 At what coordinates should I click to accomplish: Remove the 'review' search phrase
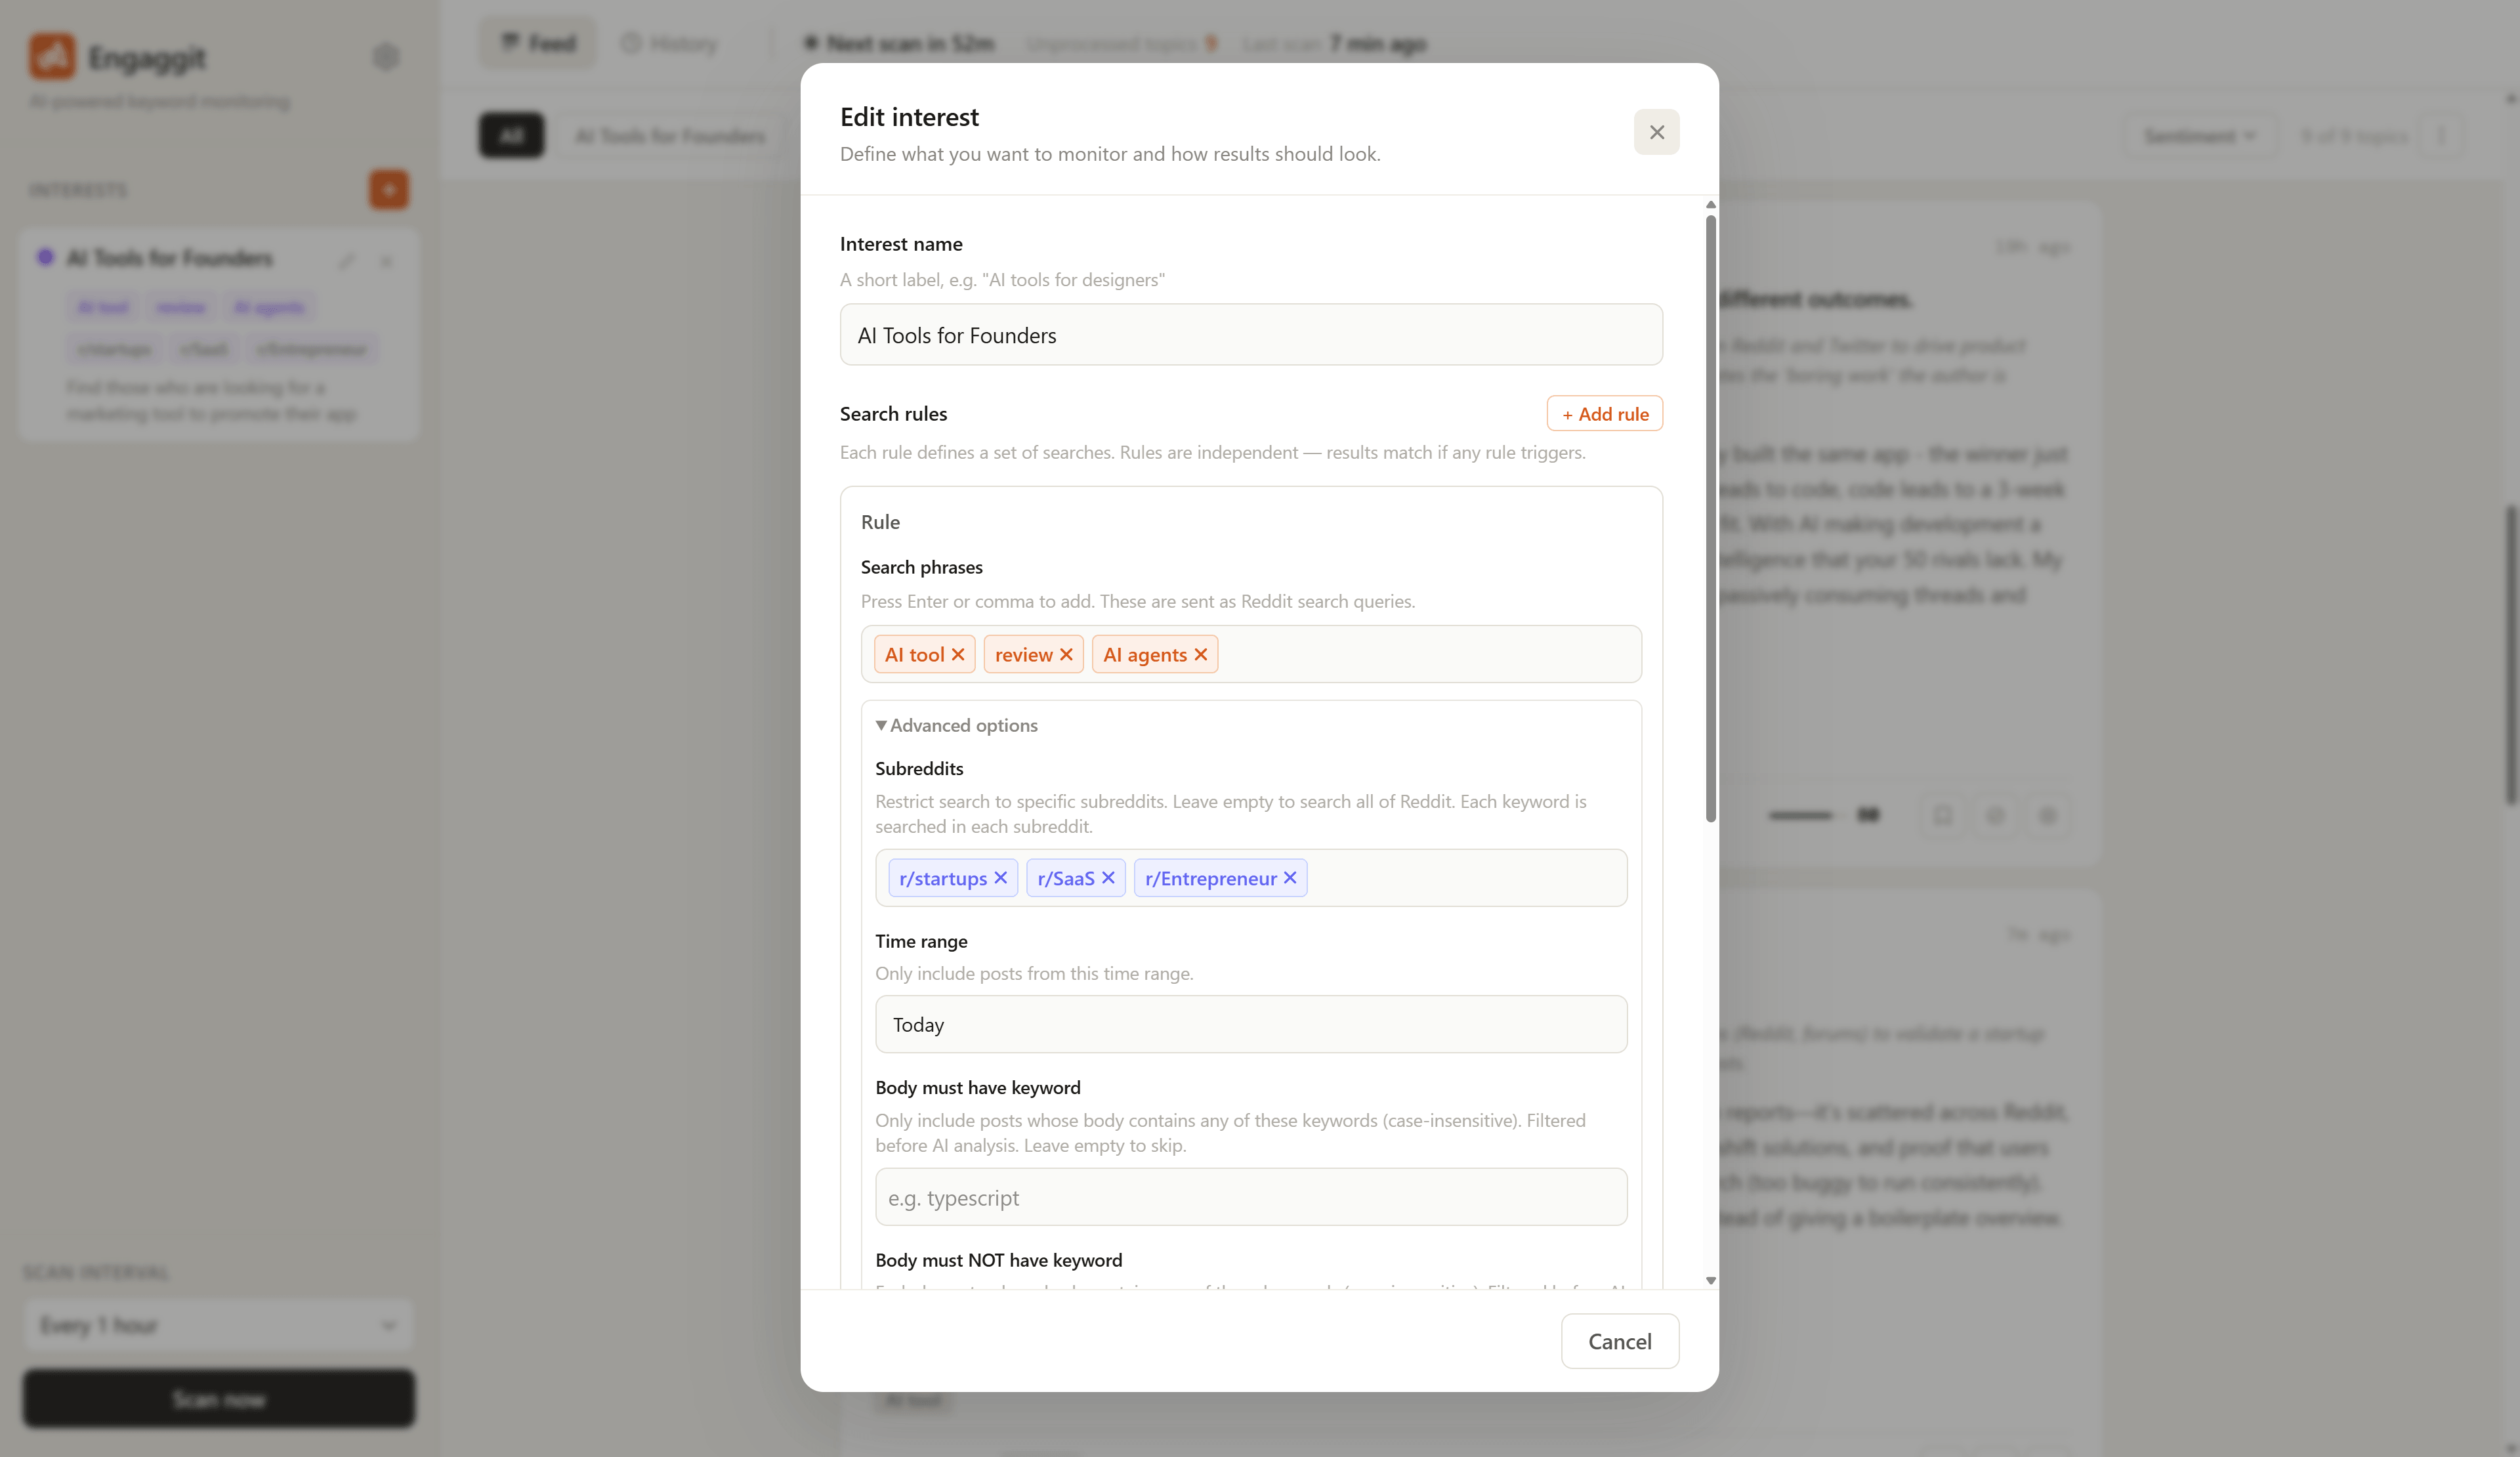(1066, 654)
